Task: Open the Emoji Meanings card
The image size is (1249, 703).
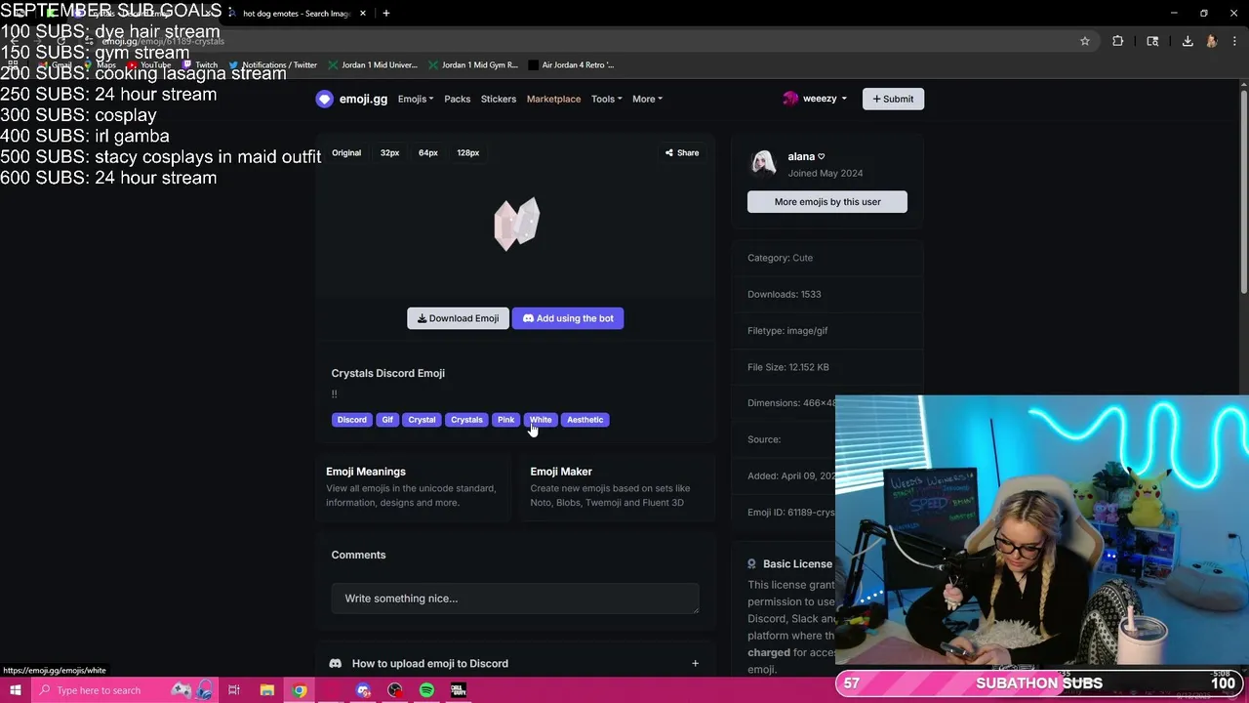Action: tap(413, 486)
